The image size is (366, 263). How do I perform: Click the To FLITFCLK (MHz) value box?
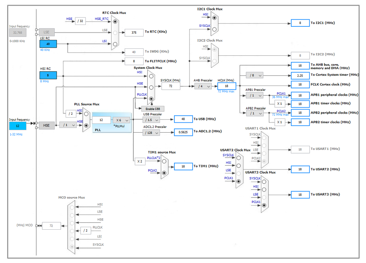click(134, 61)
